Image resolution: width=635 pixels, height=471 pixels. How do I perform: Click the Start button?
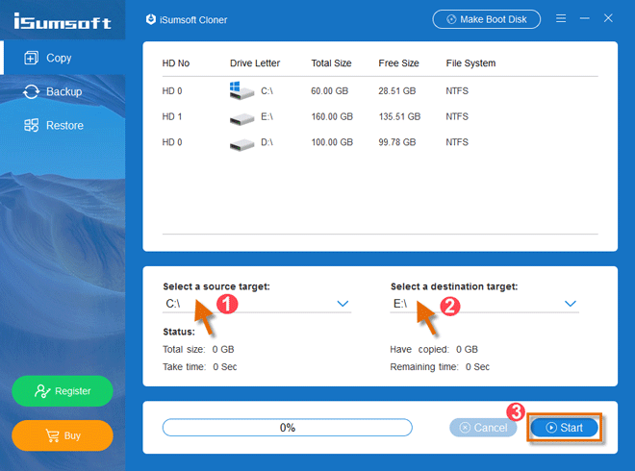[x=564, y=428]
